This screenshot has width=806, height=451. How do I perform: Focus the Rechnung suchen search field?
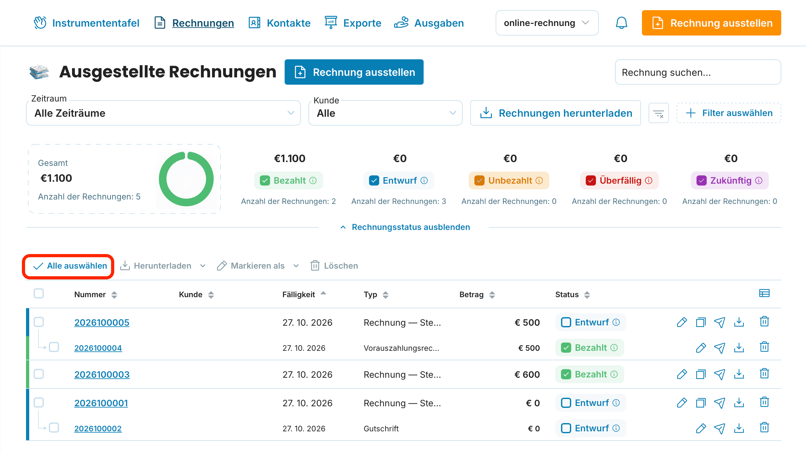(x=698, y=72)
